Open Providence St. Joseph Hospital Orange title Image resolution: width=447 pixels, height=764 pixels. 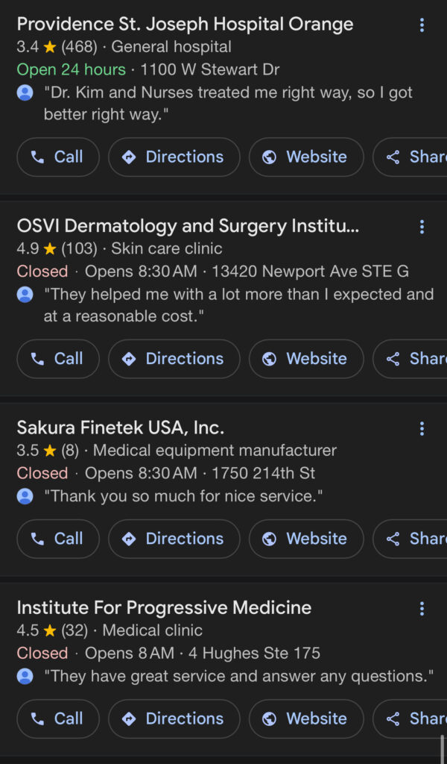click(185, 24)
